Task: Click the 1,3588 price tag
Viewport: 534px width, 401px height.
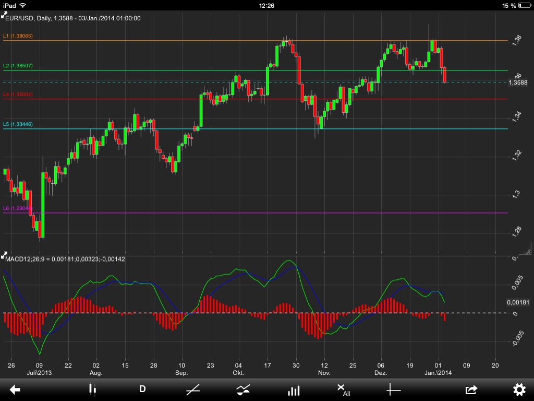Action: [x=518, y=82]
